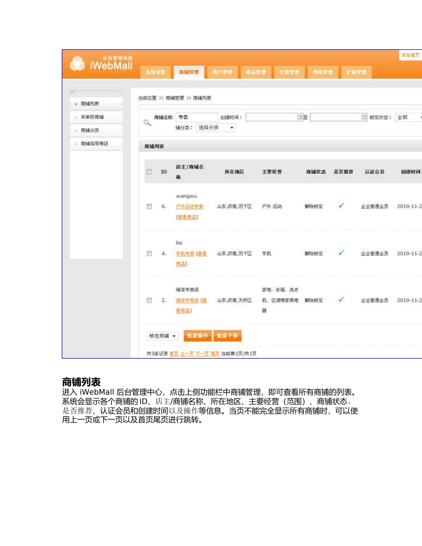Click 查看商品 under 户外运动专卖
The image size is (422, 546).
(x=187, y=217)
